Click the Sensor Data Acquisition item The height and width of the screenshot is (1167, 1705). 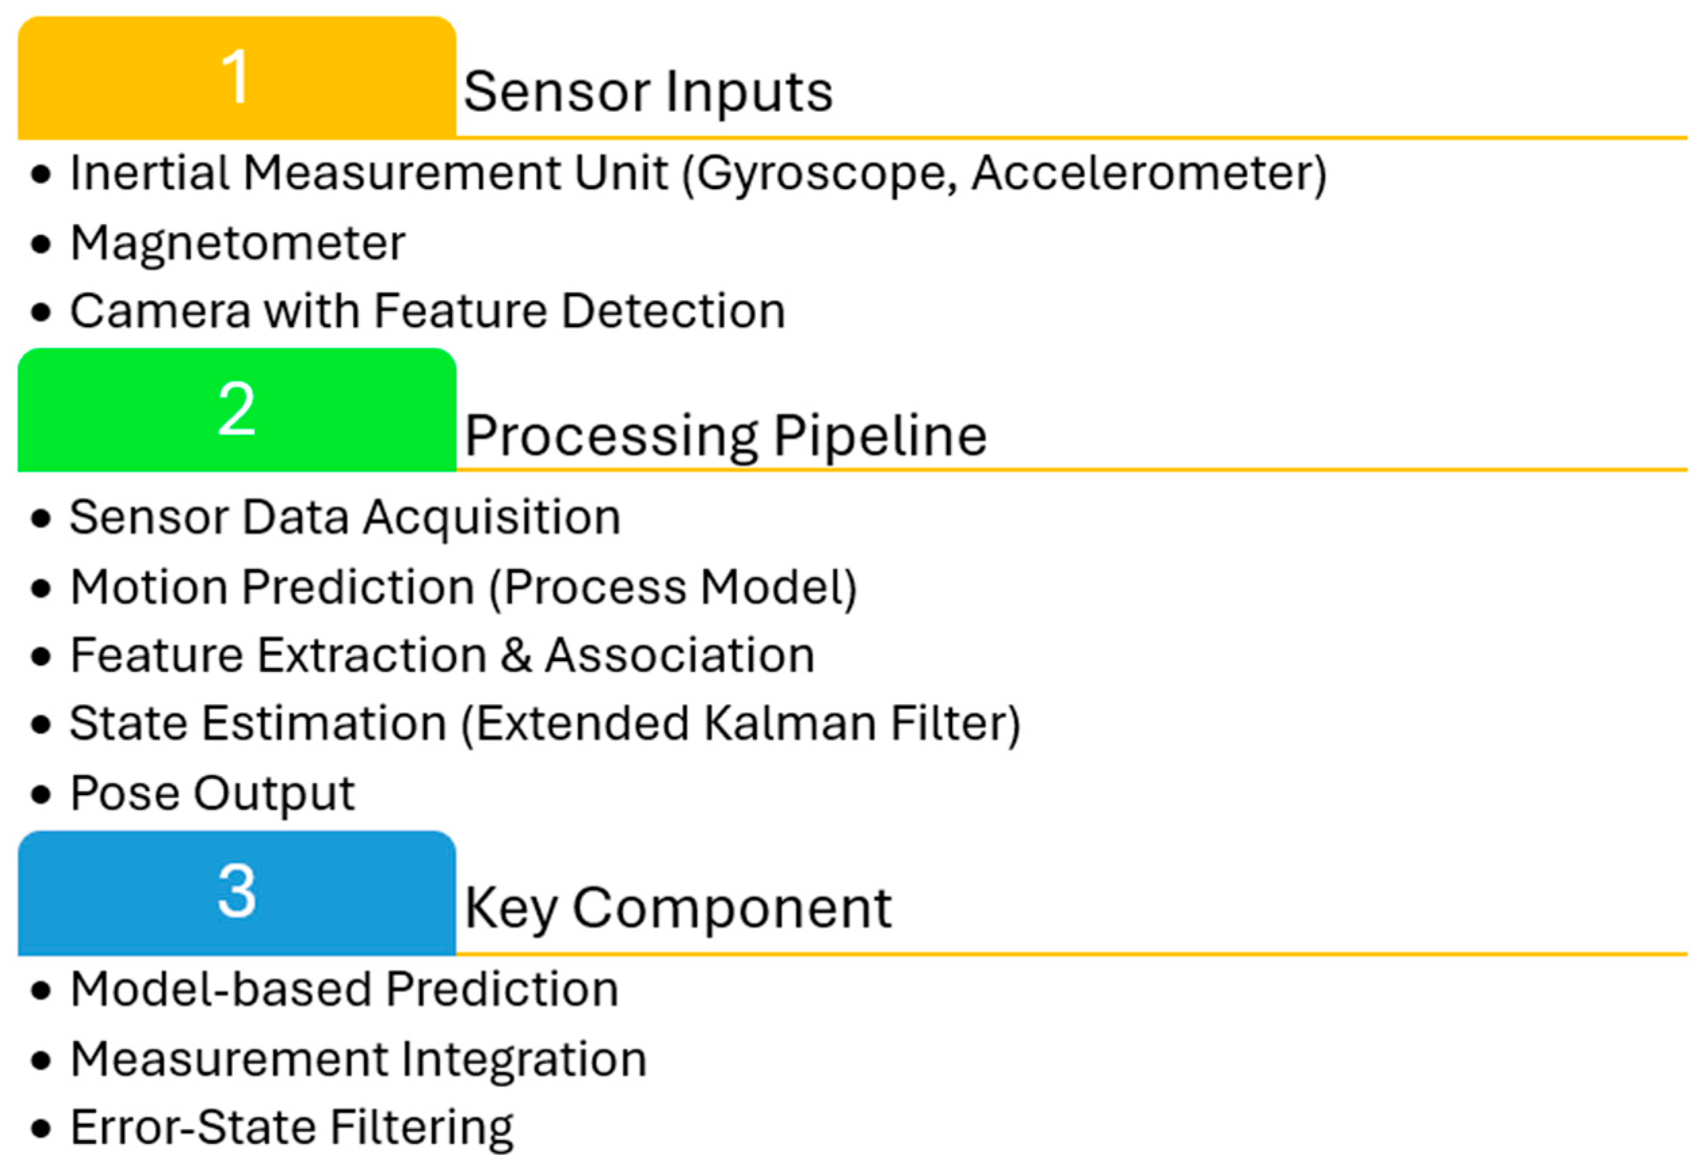345,517
